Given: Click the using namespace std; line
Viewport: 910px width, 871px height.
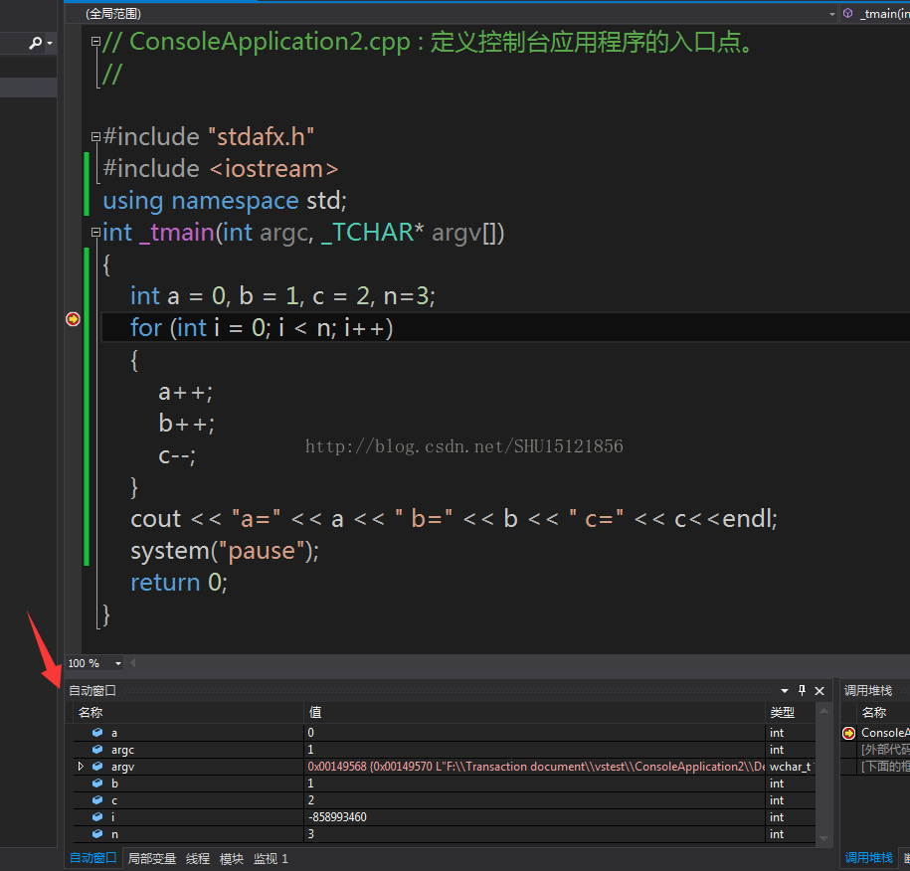Looking at the screenshot, I should pos(225,201).
